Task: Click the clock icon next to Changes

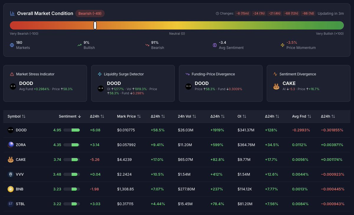Action: (217, 14)
